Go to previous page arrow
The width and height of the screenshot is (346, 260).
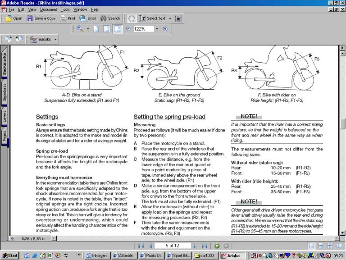(150, 246)
